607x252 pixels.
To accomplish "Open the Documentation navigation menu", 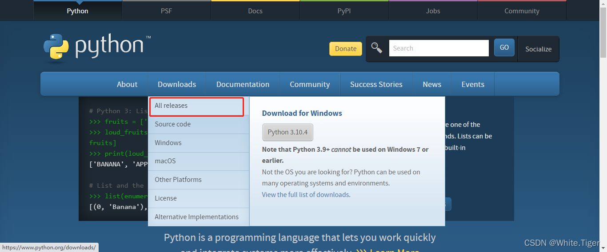I will pyautogui.click(x=243, y=84).
